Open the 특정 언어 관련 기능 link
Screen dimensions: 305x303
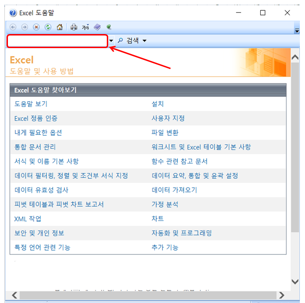pos(42,247)
